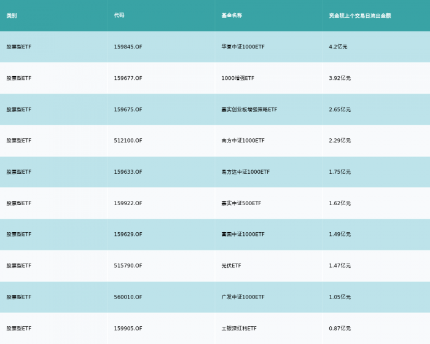The image size is (430, 344).
Task: Select fund name 易方达中证1000ETF
Action: click(246, 172)
